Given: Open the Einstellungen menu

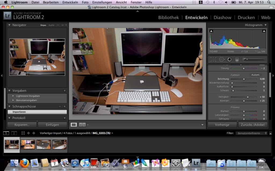Looking at the screenshot, I should (x=102, y=2).
